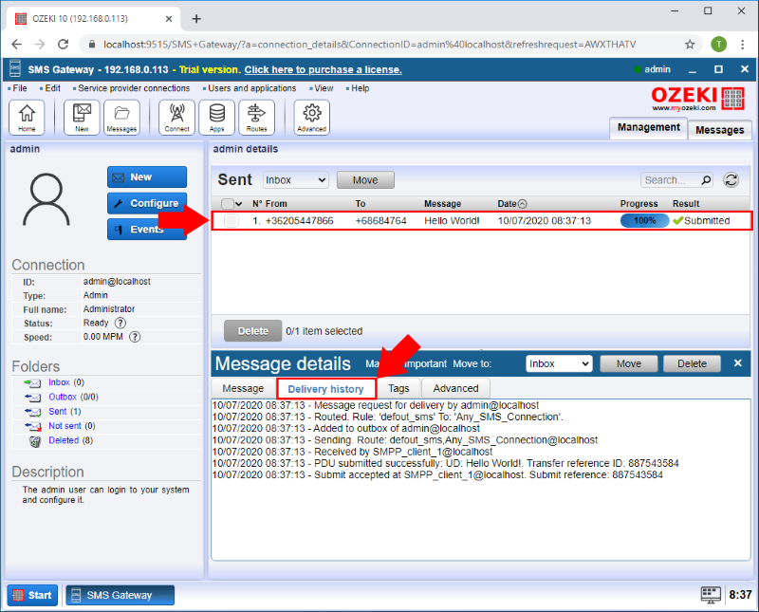Viewport: 759px width, 612px height.
Task: Open the Users and applications menu
Action: 251,88
